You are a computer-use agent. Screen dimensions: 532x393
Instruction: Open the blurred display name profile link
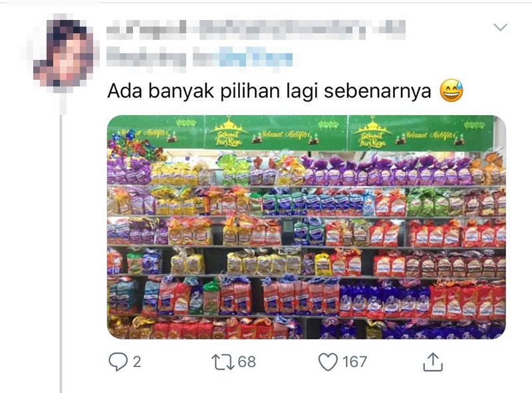(x=256, y=29)
